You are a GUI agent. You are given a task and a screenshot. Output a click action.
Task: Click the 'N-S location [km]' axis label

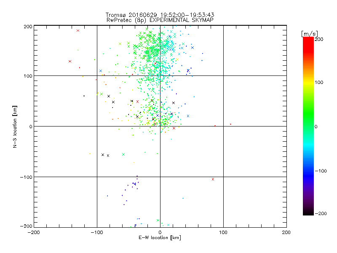(x=15, y=127)
